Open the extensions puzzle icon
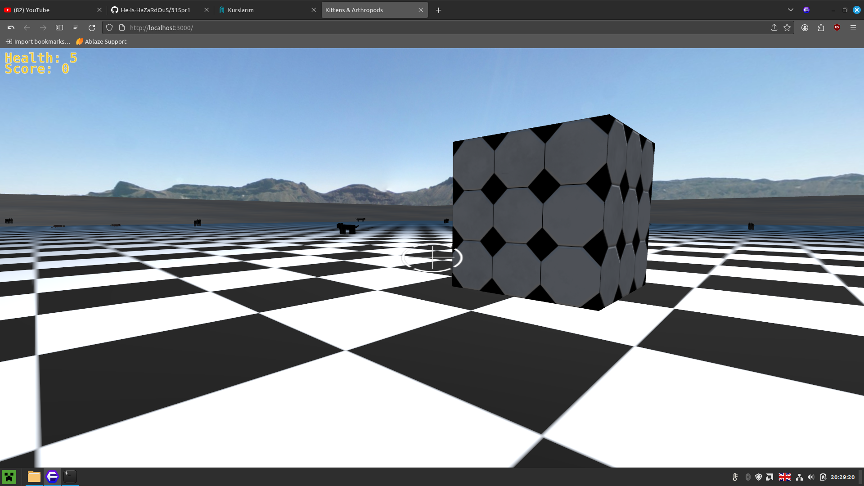 pyautogui.click(x=821, y=28)
